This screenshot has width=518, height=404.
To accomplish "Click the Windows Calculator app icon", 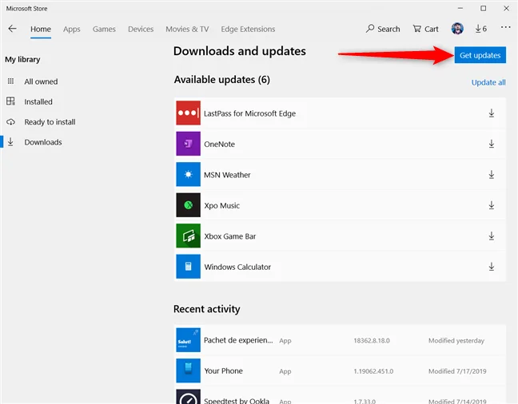I will click(189, 267).
